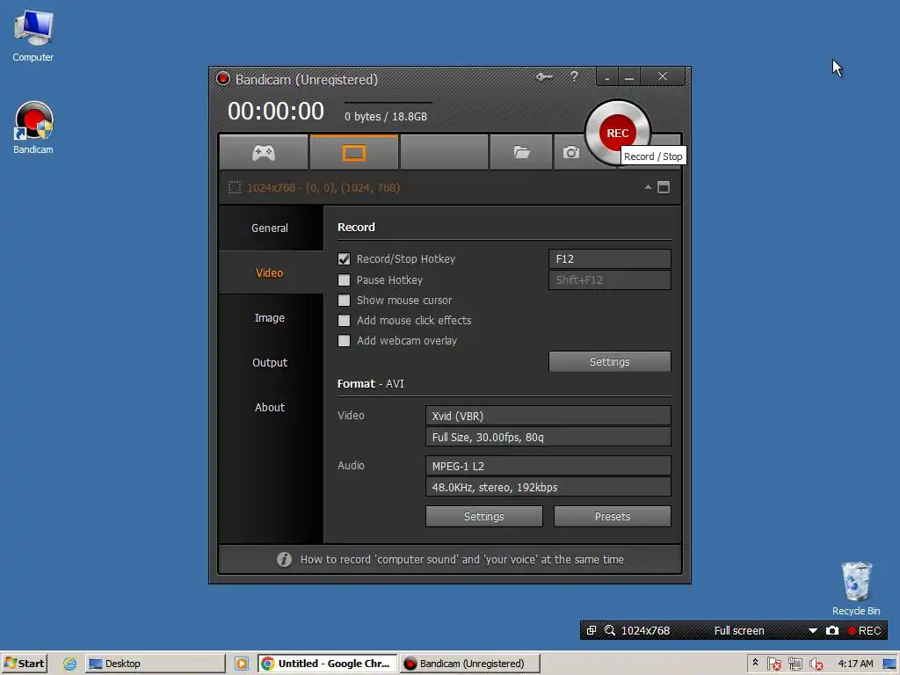
Task: Click the camera screenshot icon in Bandicam
Action: [x=570, y=153]
